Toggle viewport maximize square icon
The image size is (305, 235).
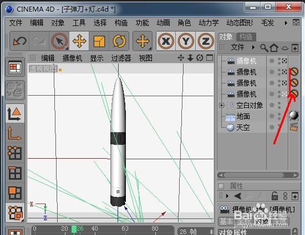click(210, 58)
